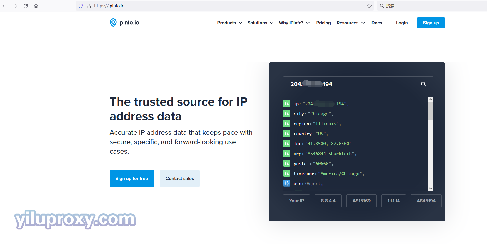Click the browser forward arrow

click(x=15, y=6)
